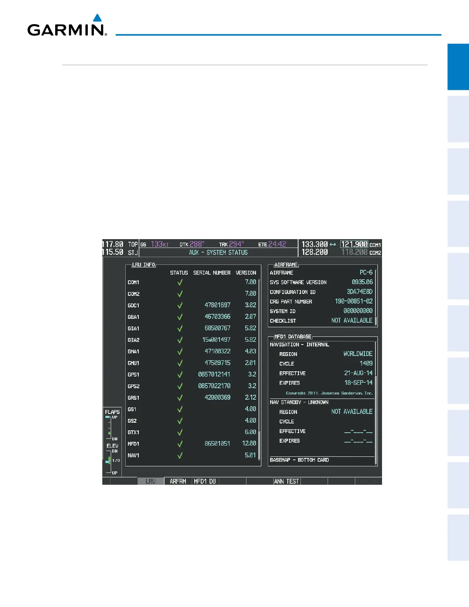Viewport: 469px width, 607px height.
Task: Click the MFD1 version 12.00 value
Action: (x=249, y=443)
